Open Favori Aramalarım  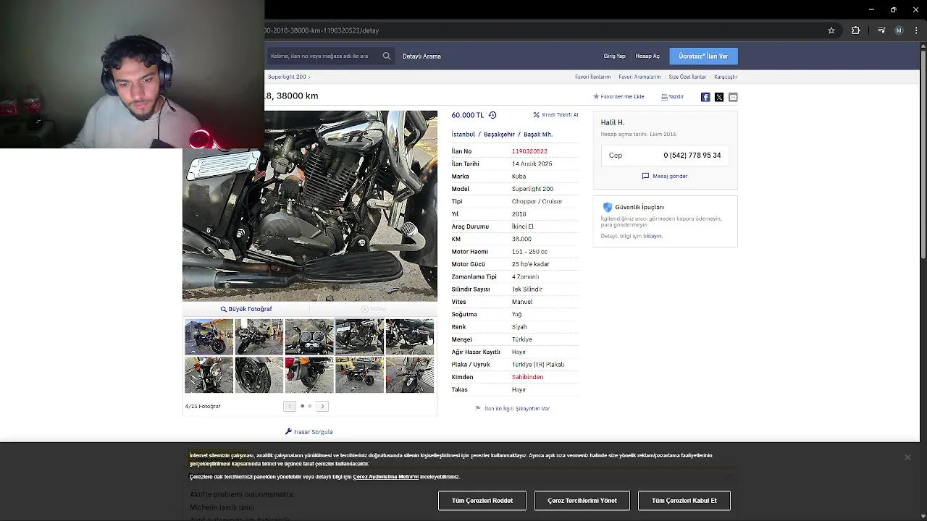[639, 77]
